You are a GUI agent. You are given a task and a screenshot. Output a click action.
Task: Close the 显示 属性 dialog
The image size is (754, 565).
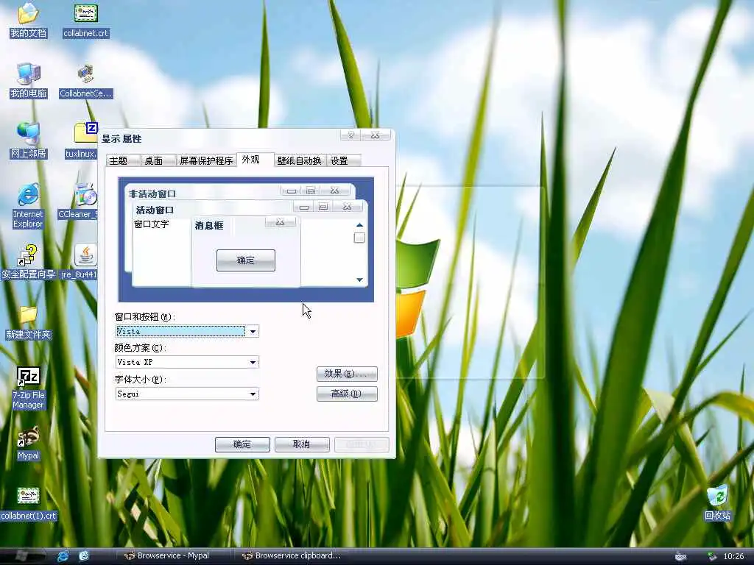(376, 135)
